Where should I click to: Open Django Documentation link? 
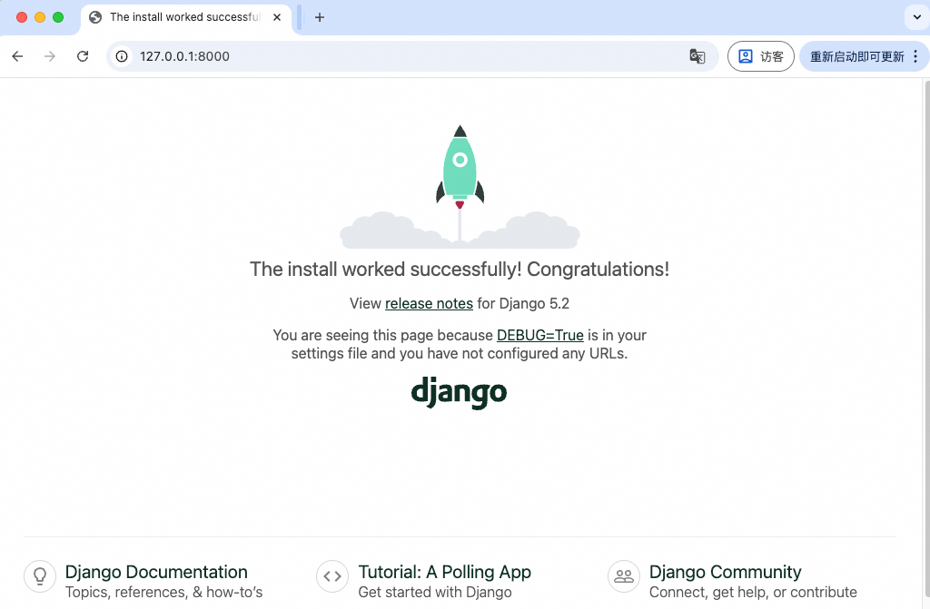click(x=156, y=572)
